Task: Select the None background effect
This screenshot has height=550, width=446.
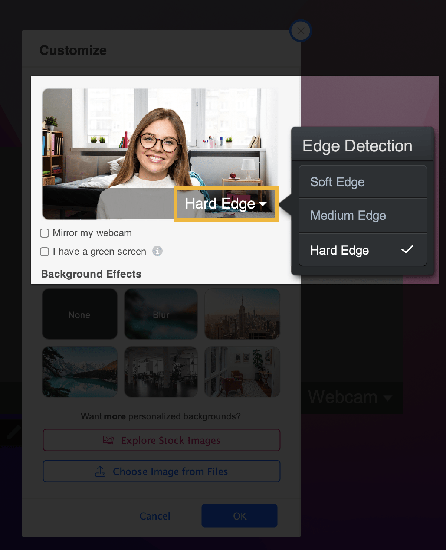Action: click(x=80, y=314)
